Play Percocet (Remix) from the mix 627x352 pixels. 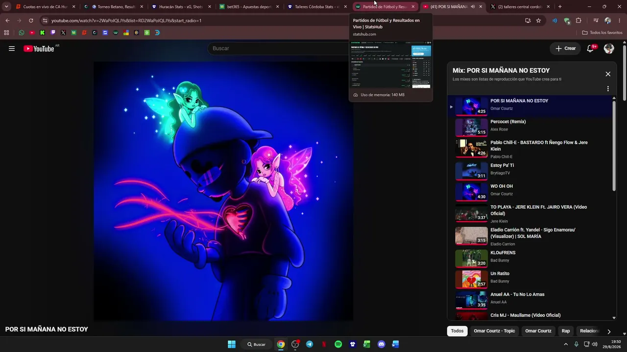[529, 127]
